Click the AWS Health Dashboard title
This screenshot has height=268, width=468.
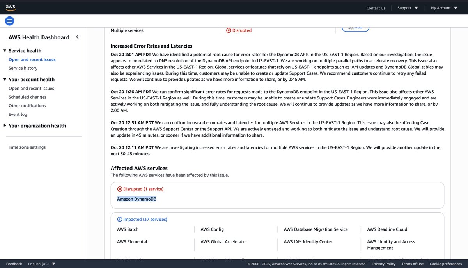click(x=39, y=37)
